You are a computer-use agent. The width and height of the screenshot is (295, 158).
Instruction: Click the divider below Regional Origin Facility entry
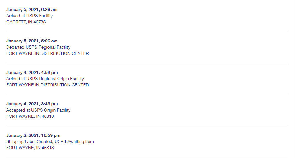[147, 94]
